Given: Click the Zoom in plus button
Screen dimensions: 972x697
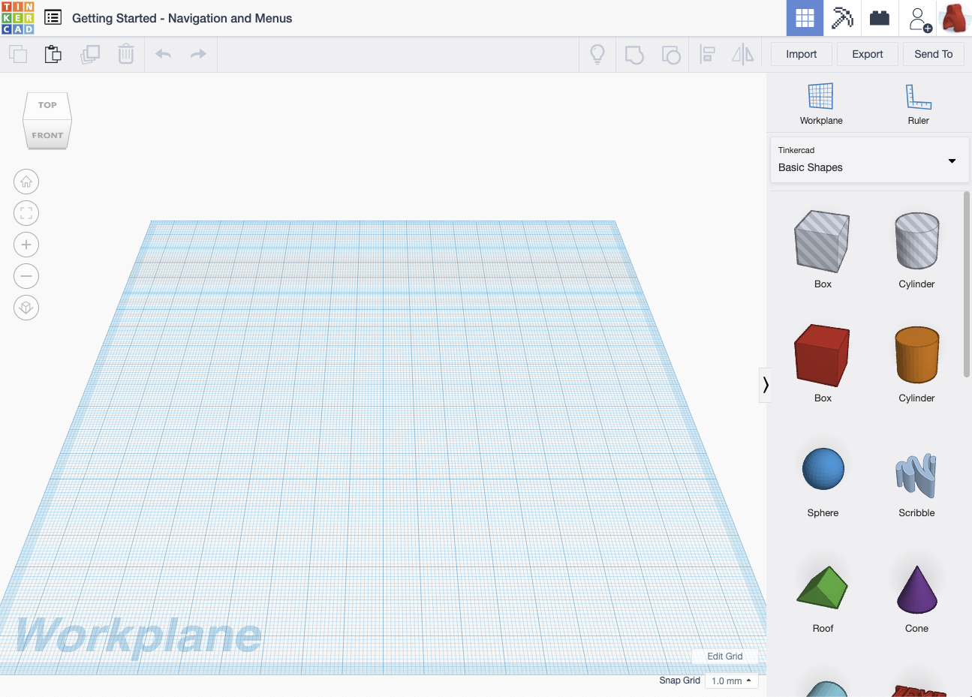Looking at the screenshot, I should (26, 245).
